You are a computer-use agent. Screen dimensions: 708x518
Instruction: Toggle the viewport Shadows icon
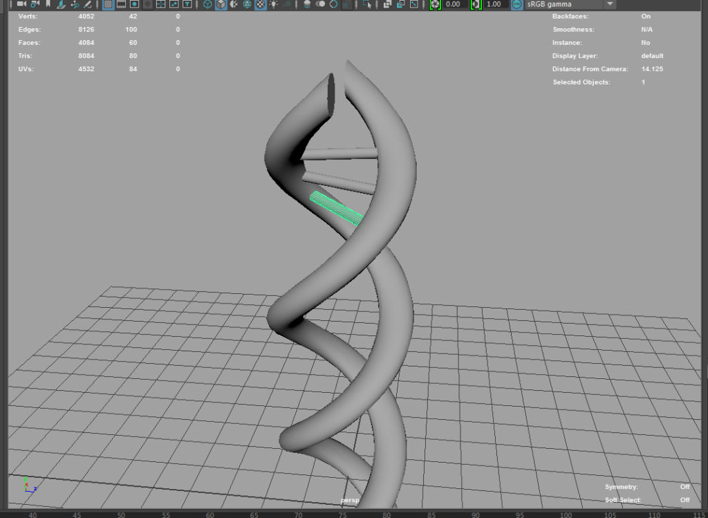click(x=287, y=4)
